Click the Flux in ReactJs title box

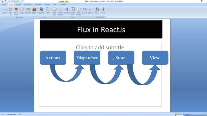pyautogui.click(x=101, y=29)
